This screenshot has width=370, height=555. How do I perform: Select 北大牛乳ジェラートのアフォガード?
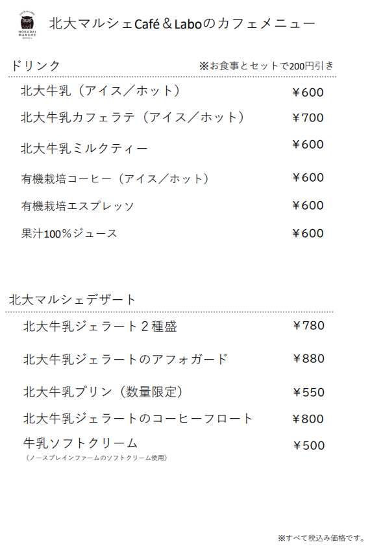[x=125, y=359]
